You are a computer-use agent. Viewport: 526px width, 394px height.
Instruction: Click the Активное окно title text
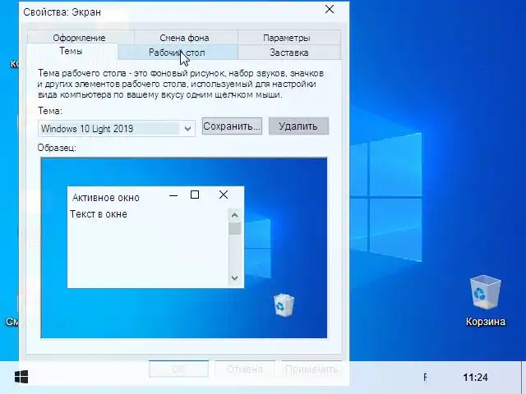click(x=106, y=198)
